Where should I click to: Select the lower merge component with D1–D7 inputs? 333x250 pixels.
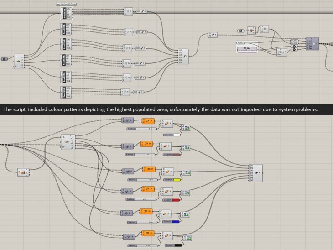[258, 173]
